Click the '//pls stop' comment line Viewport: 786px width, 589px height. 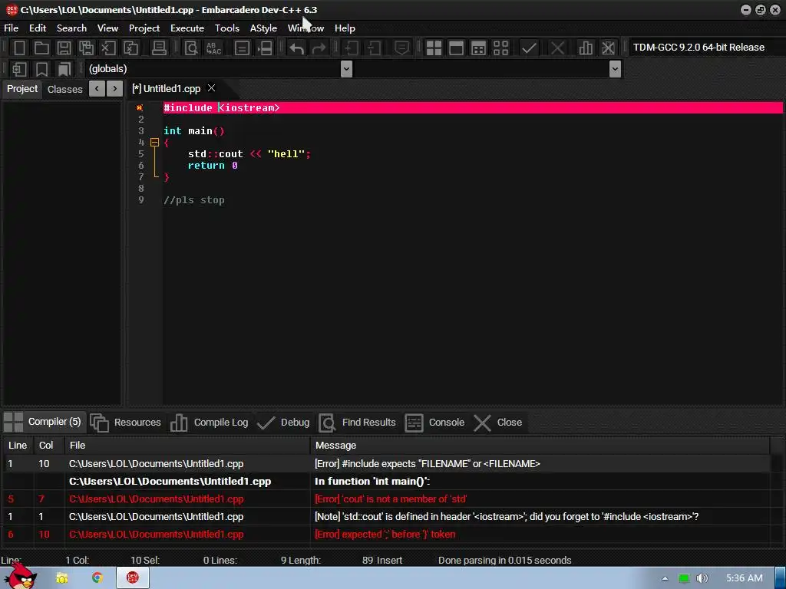click(194, 200)
